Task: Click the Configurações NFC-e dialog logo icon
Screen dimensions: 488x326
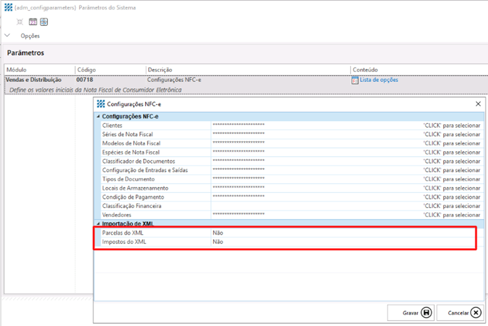Action: tap(101, 103)
